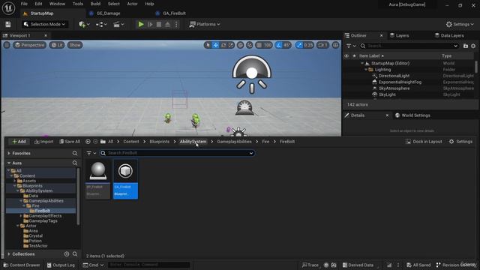Toggle scale snapping icon

click(x=299, y=45)
